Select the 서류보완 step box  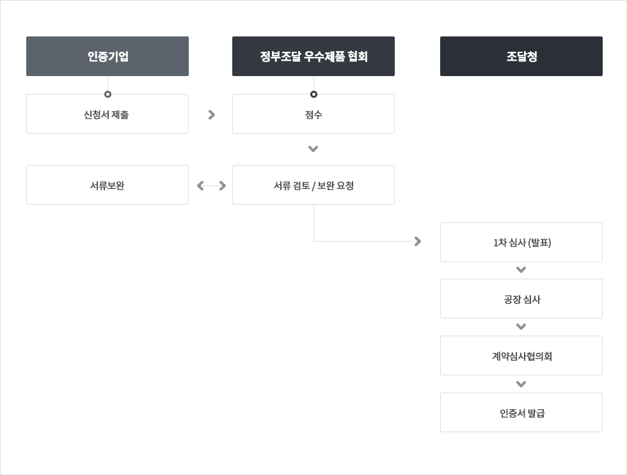[107, 185]
